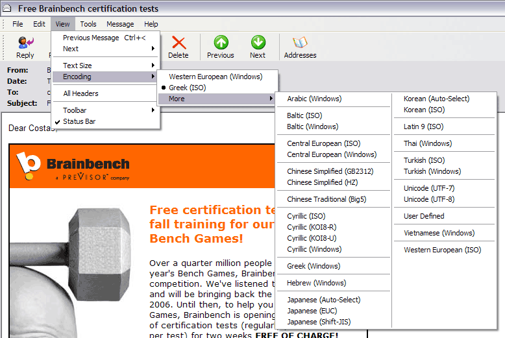Select Turkish (Windows) encoding
This screenshot has width=505, height=338.
pyautogui.click(x=444, y=171)
